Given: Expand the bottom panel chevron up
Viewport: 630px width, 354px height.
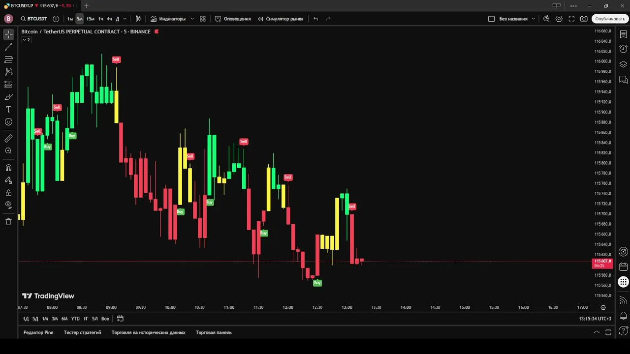Looking at the screenshot, I should tap(597, 332).
